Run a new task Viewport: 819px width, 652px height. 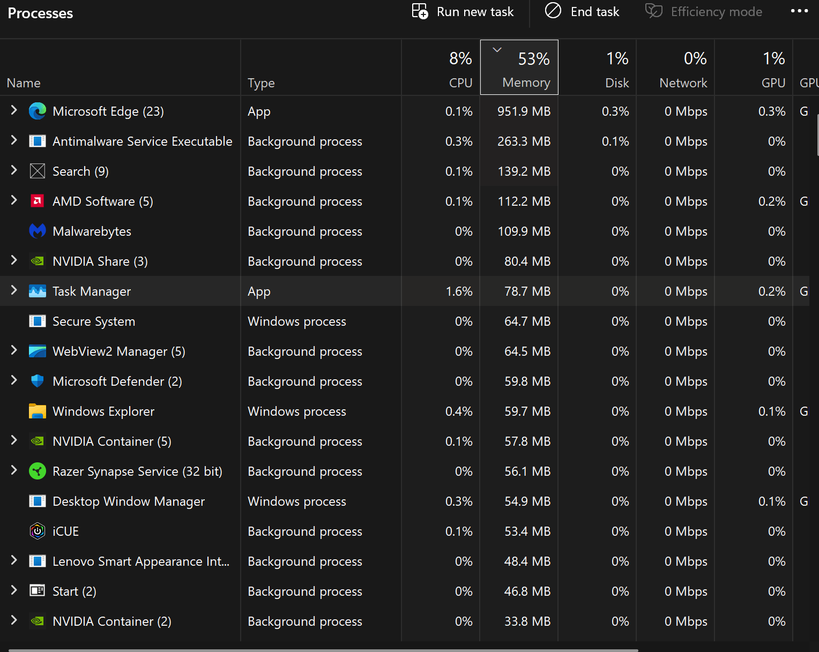click(x=463, y=12)
